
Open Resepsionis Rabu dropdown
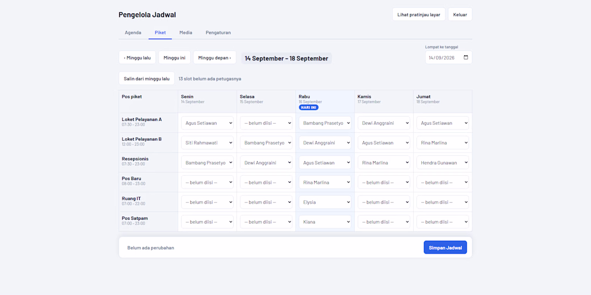(325, 162)
